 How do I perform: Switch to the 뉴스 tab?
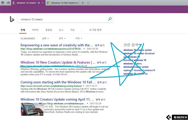pyautogui.click(x=61, y=30)
